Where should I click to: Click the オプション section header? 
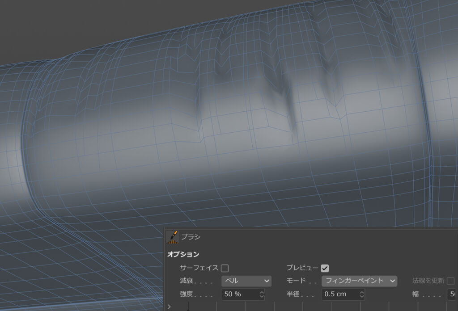coord(183,254)
